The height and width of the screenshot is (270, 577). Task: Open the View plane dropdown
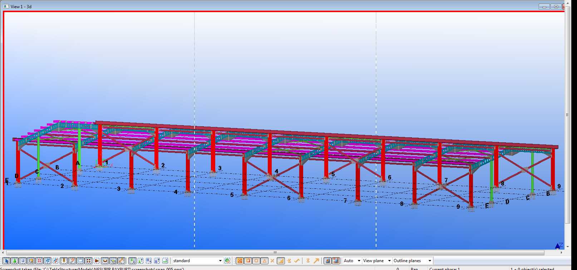pos(377,261)
